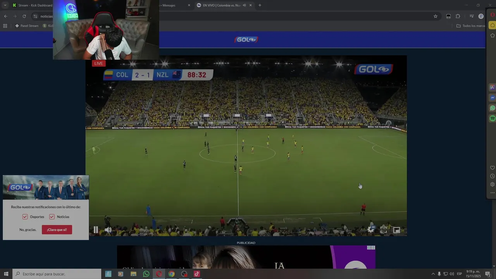Open Spotify in Opera sidebar
The height and width of the screenshot is (279, 496).
click(493, 119)
